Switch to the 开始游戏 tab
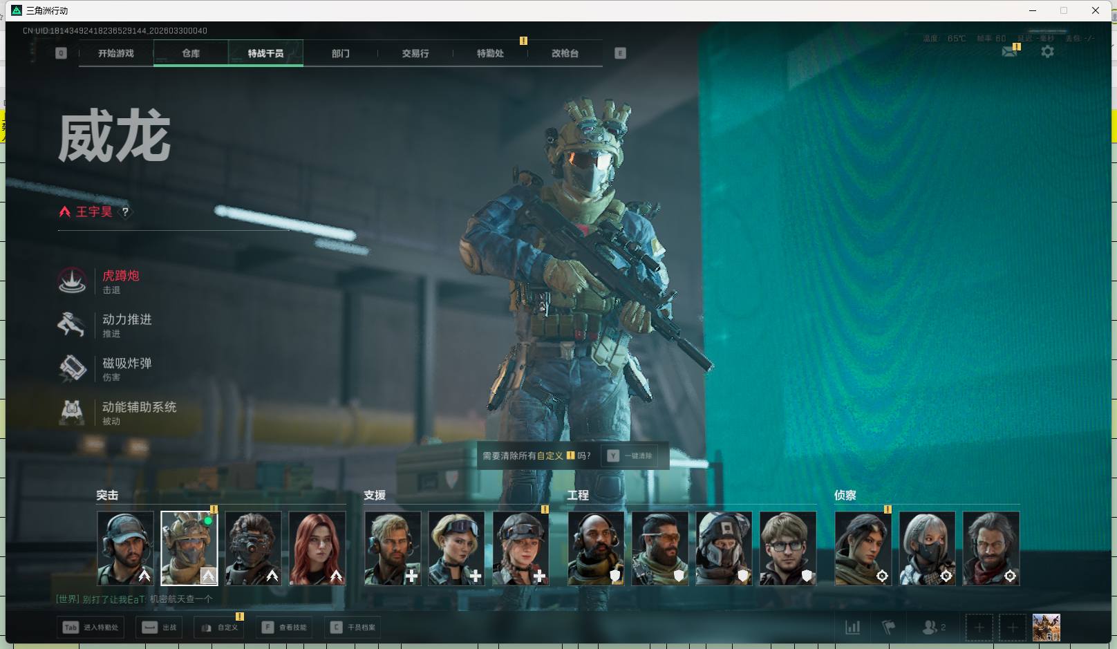 [x=116, y=53]
